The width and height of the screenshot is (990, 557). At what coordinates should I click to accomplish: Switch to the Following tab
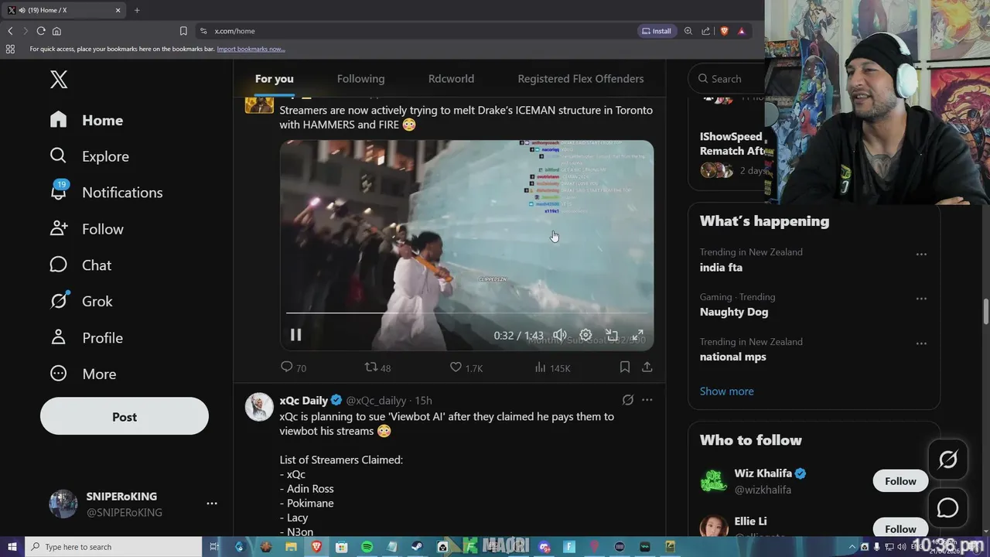(360, 79)
